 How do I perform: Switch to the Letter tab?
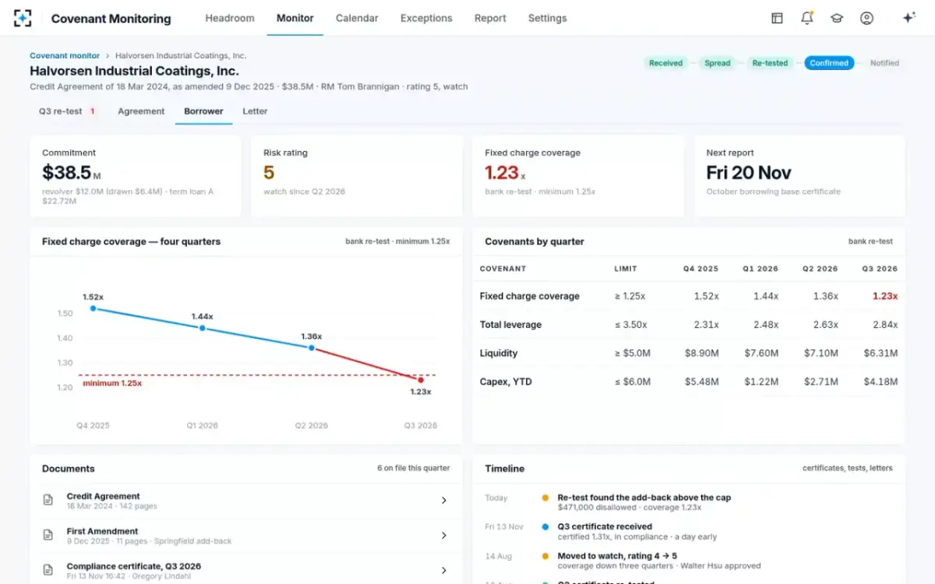click(x=255, y=111)
